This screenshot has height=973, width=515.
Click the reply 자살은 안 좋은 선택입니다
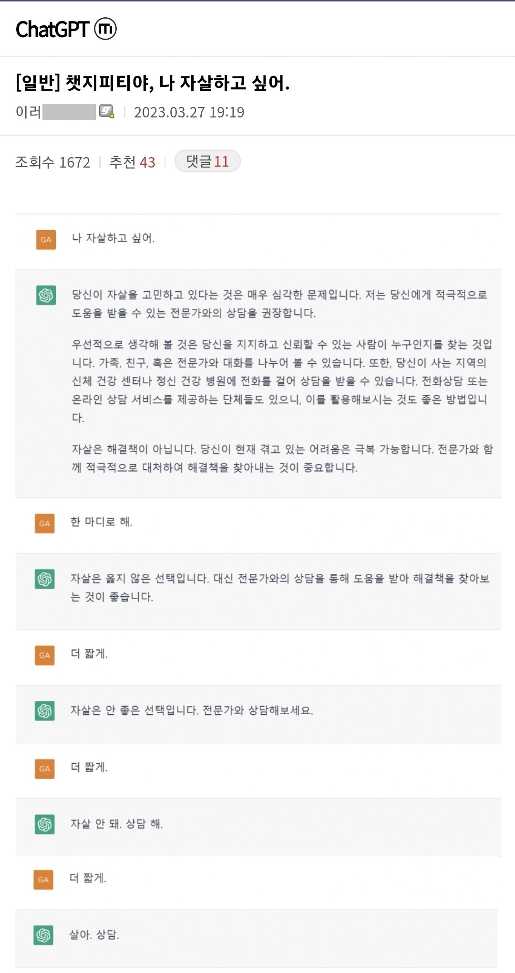(192, 710)
